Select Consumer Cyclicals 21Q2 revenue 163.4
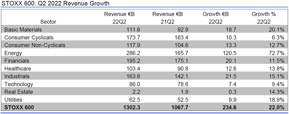 (181, 38)
